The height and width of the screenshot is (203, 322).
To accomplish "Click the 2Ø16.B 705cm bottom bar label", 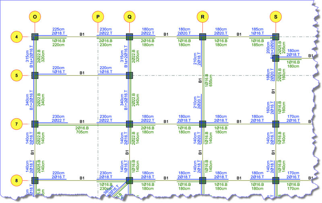I will click(x=83, y=130).
